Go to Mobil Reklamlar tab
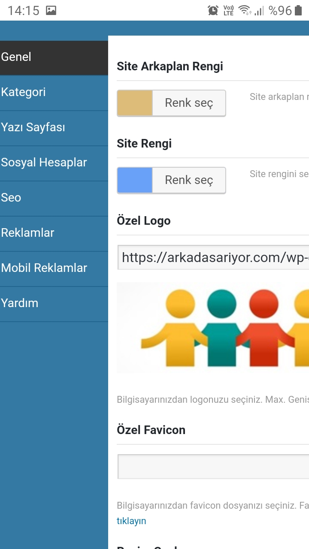 click(54, 269)
